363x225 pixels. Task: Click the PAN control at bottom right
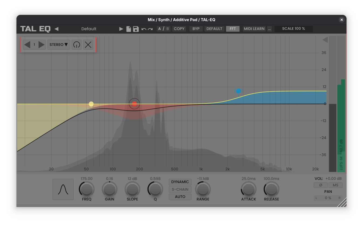(x=328, y=198)
